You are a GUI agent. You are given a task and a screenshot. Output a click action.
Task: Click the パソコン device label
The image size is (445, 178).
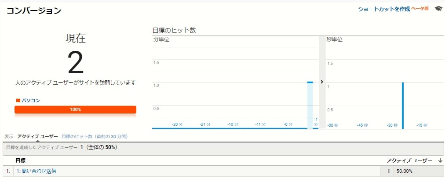pyautogui.click(x=31, y=100)
